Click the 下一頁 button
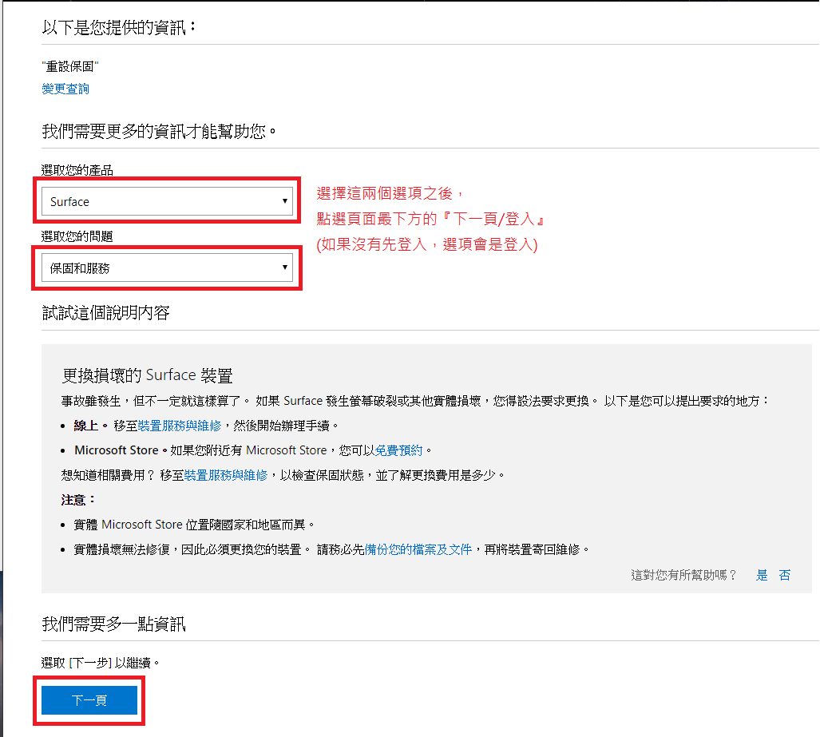Image resolution: width=820 pixels, height=737 pixels. (89, 699)
